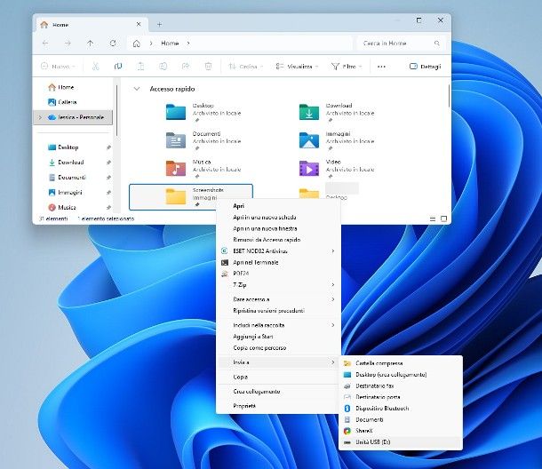Click the Forward navigation arrow

click(x=68, y=44)
